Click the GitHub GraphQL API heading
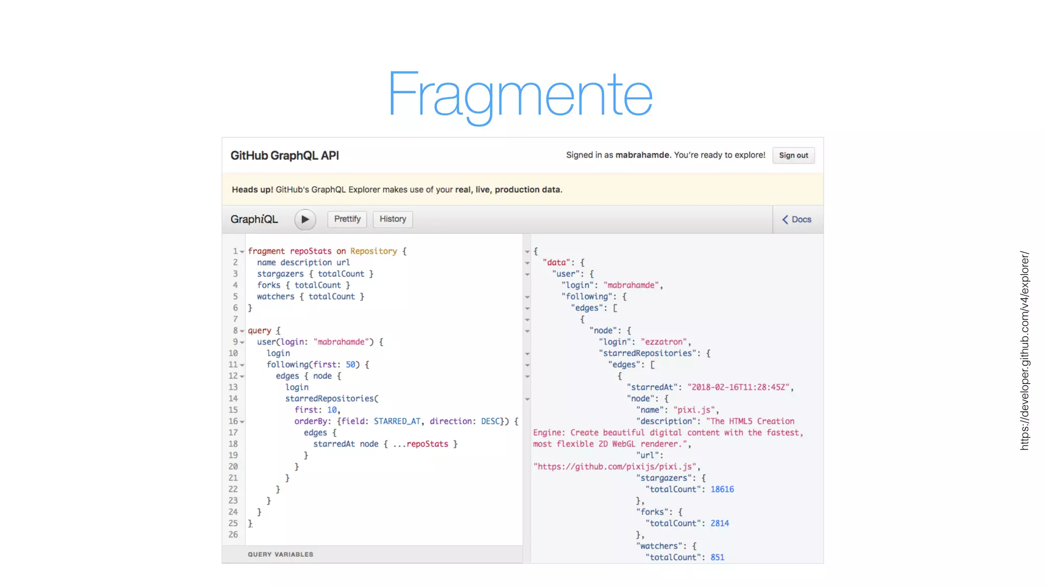 click(x=285, y=155)
